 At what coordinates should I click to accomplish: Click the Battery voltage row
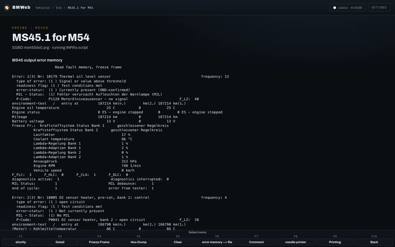tap(94, 121)
